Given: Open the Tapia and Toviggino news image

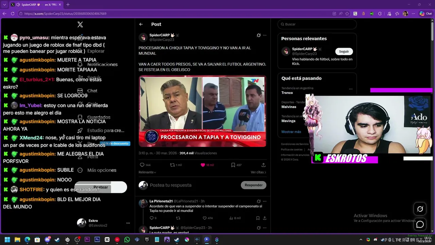Looking at the screenshot, I should (203, 112).
